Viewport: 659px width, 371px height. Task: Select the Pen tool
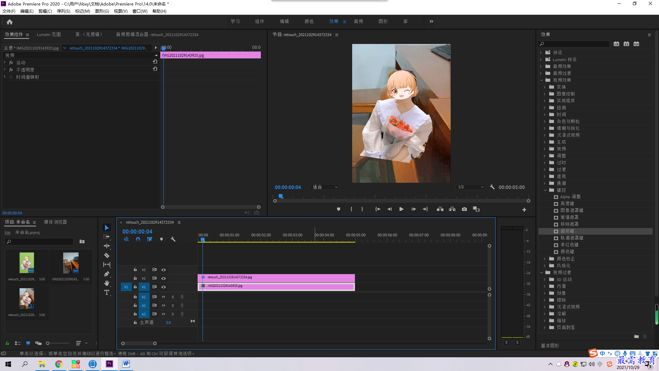(107, 274)
